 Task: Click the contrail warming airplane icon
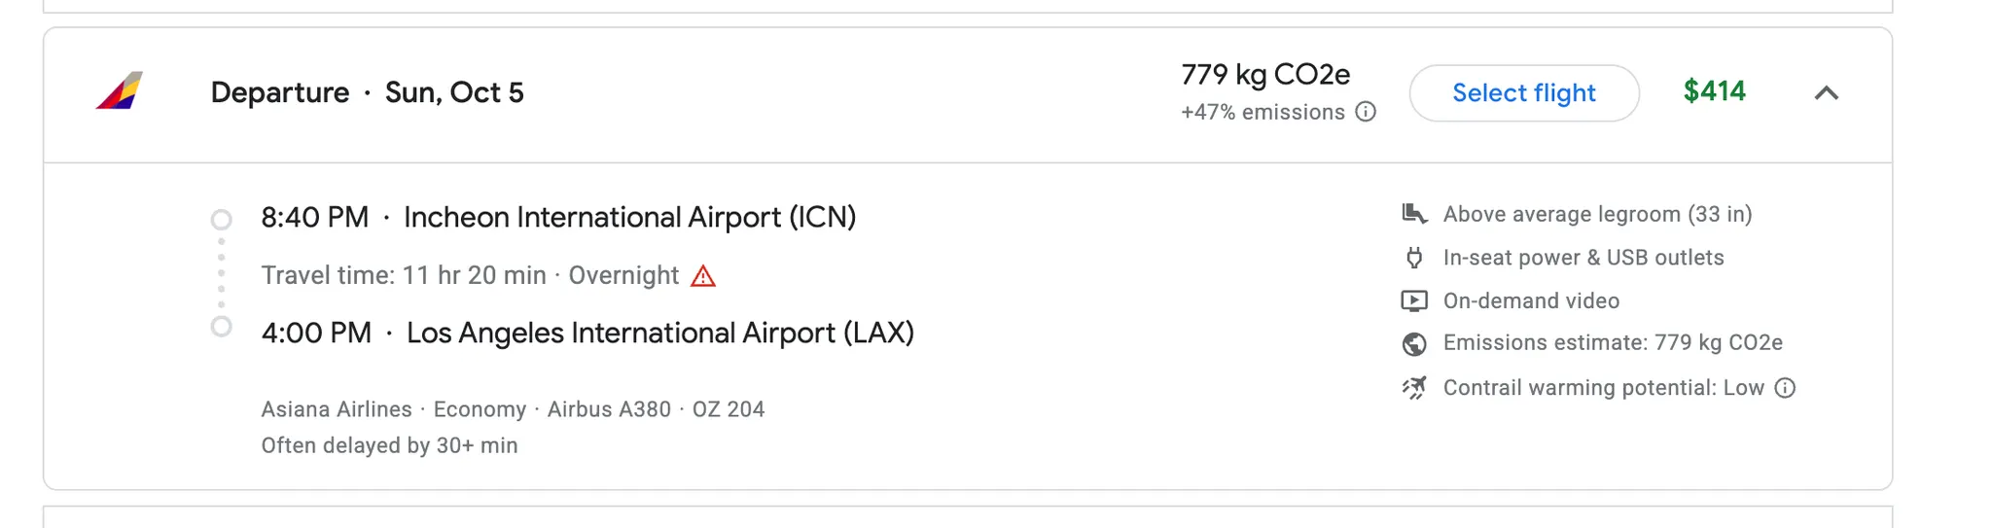[1414, 388]
